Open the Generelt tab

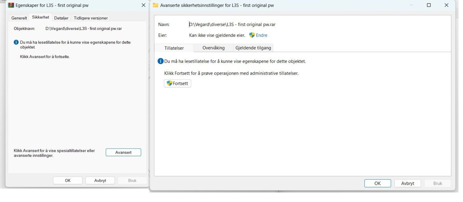tap(19, 18)
